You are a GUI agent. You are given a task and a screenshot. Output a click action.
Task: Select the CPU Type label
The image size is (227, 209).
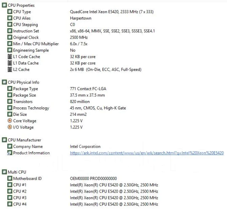click(22, 12)
